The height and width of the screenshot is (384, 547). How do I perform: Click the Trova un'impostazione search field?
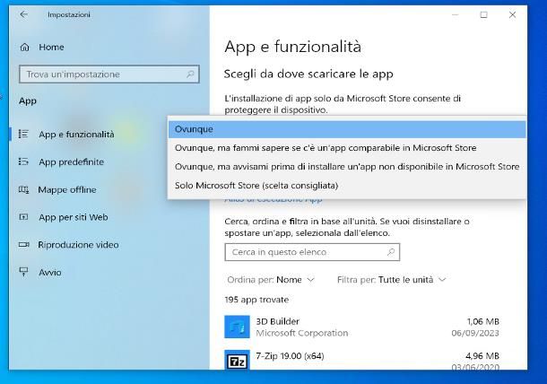tap(109, 74)
